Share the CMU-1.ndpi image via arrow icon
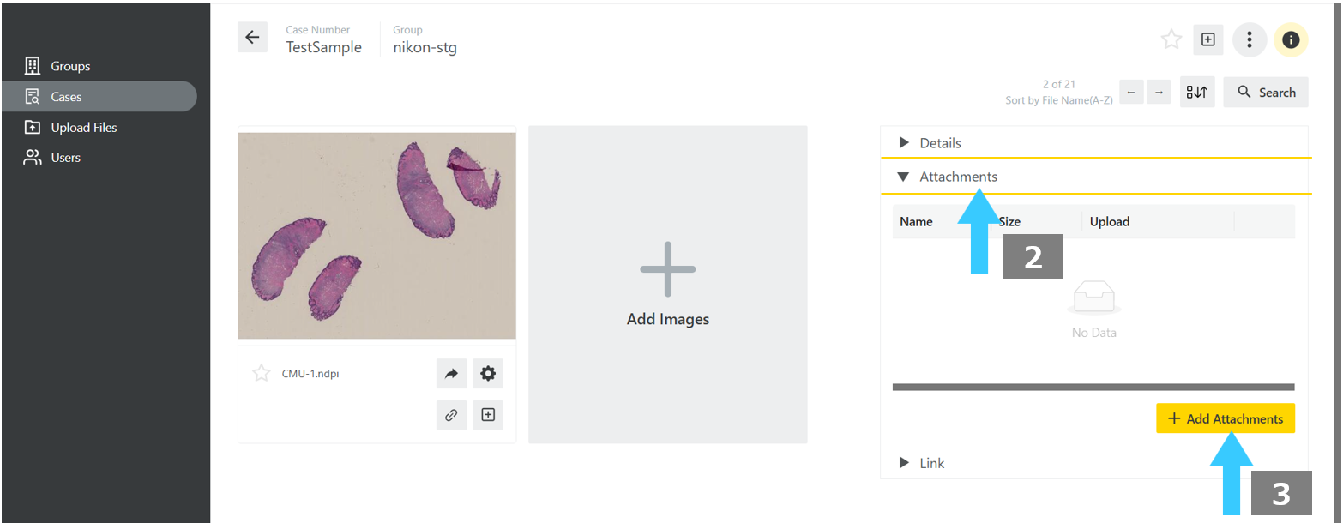This screenshot has height=523, width=1343. click(451, 373)
